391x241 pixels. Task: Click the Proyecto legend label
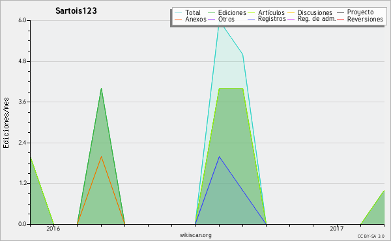tap(360, 12)
